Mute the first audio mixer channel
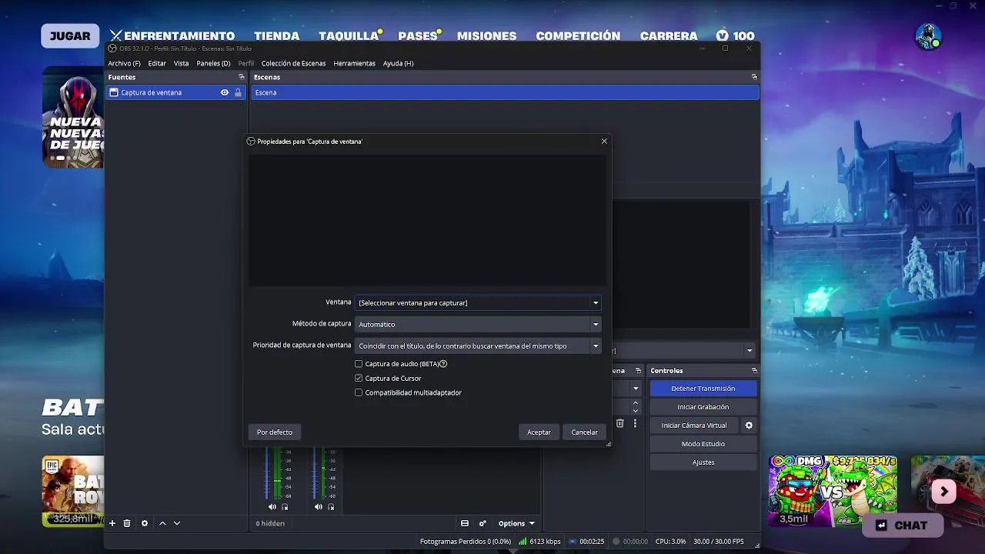The height and width of the screenshot is (554, 985). [x=272, y=507]
